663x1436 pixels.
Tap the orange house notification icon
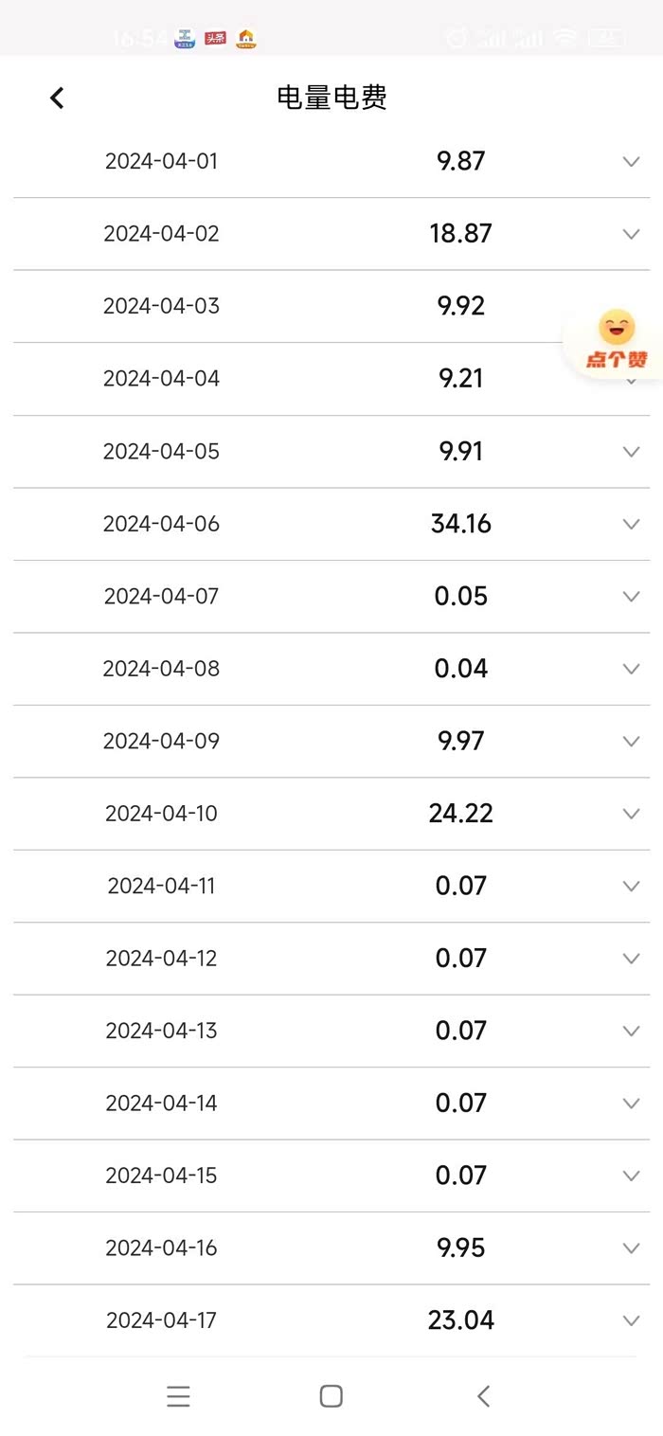(x=246, y=39)
